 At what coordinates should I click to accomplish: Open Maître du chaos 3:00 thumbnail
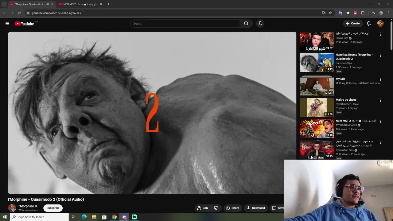pyautogui.click(x=317, y=107)
